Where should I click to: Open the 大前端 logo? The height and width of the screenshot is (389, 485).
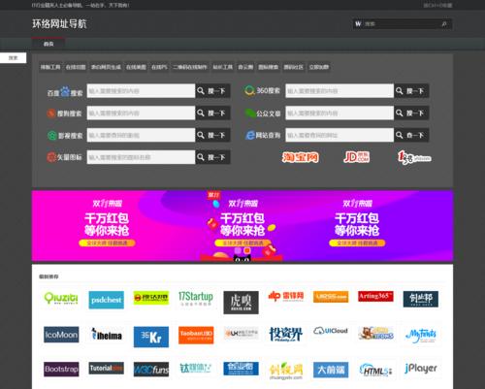331,370
